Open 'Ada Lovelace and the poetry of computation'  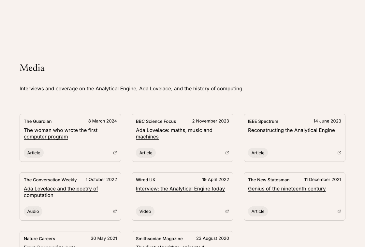(61, 192)
